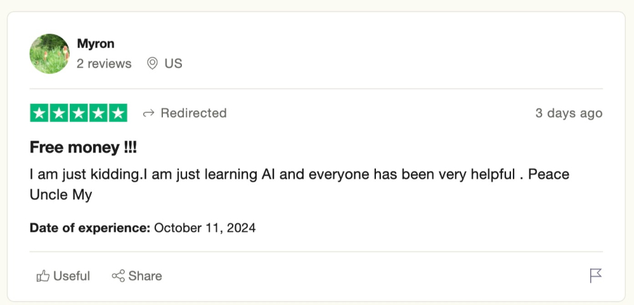Click the location pin icon

coord(152,64)
